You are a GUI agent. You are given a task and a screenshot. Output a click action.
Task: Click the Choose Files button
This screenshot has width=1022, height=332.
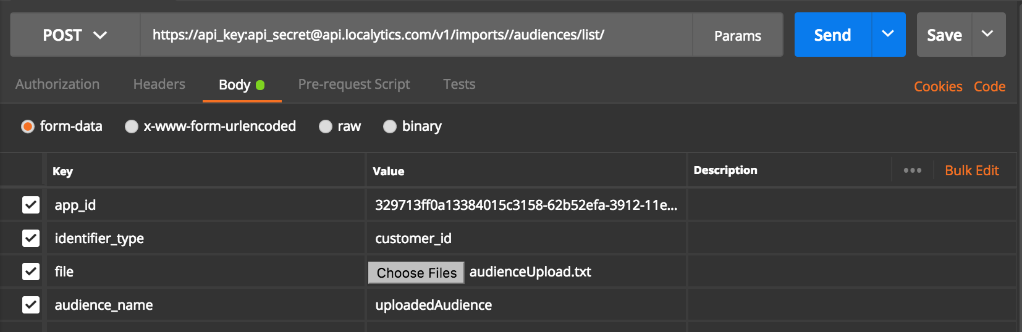point(416,273)
